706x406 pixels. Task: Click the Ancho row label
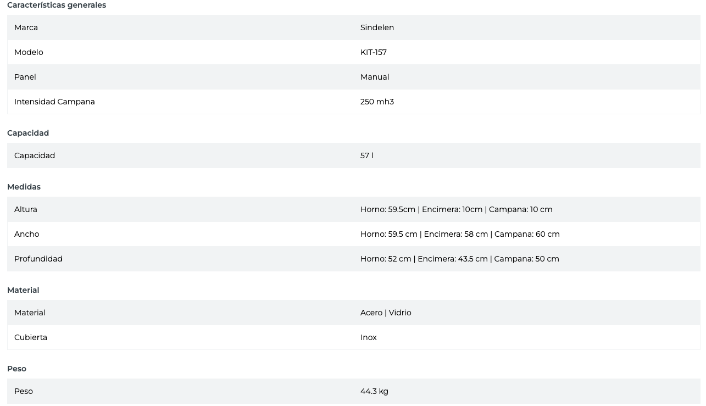pyautogui.click(x=27, y=234)
